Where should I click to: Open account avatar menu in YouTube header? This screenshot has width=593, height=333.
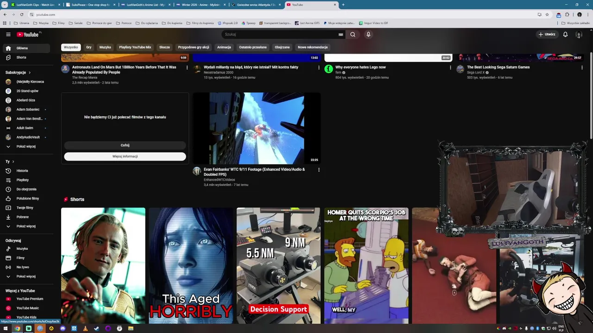tap(578, 34)
